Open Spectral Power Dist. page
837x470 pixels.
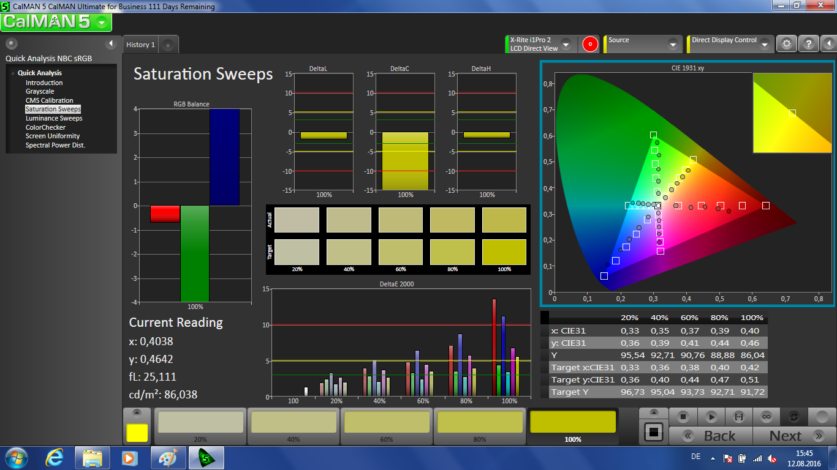55,145
